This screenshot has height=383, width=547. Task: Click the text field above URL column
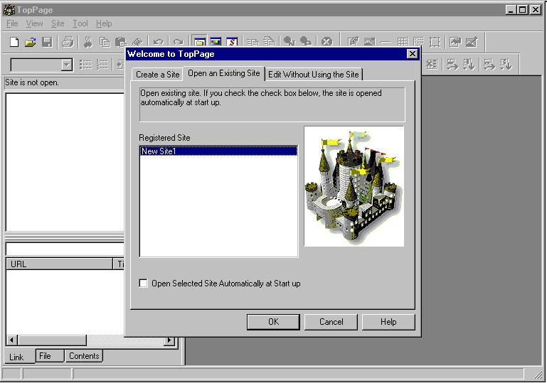pyautogui.click(x=65, y=249)
